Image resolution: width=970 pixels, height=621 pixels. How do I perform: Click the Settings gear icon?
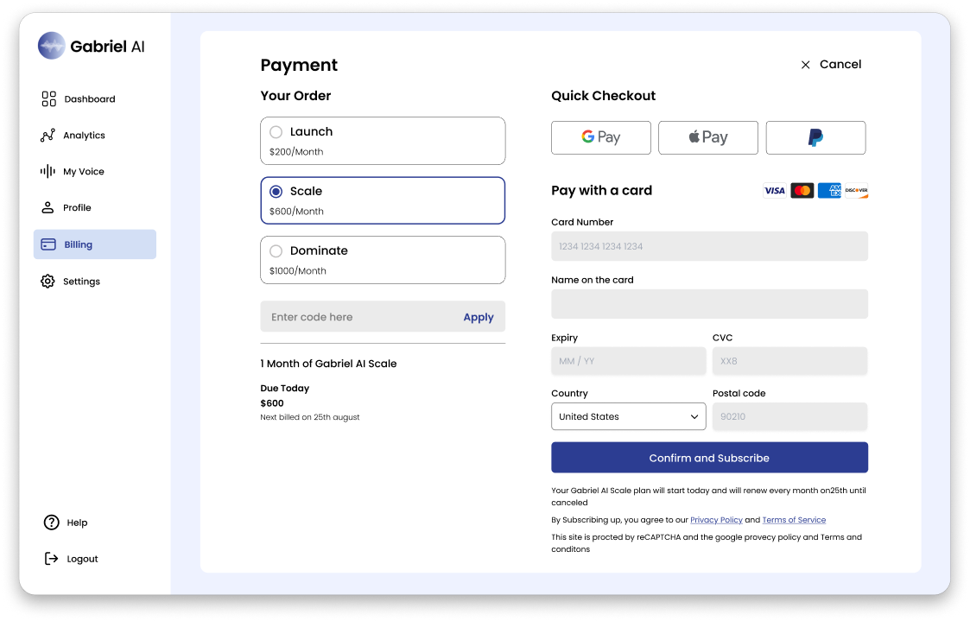pos(48,282)
